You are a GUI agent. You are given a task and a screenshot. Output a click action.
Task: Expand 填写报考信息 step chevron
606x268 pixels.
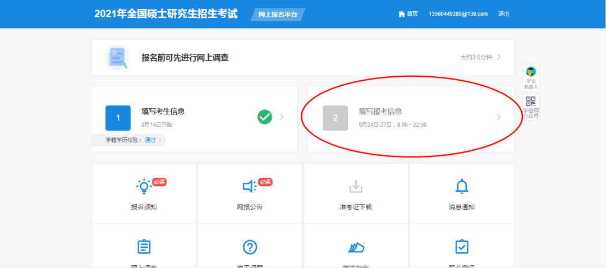coord(498,117)
